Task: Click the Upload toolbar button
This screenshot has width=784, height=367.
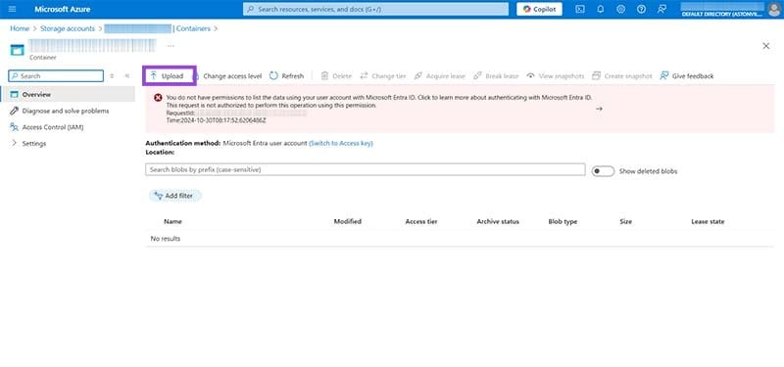Action: point(168,76)
